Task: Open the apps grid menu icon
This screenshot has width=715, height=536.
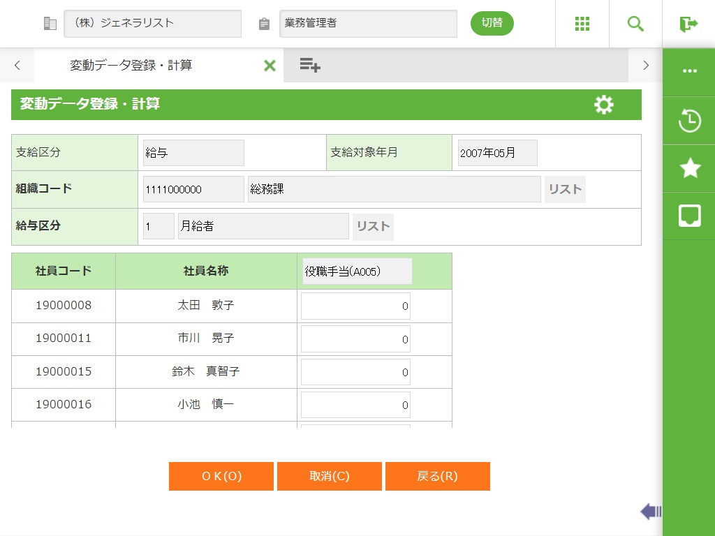Action: coord(582,24)
